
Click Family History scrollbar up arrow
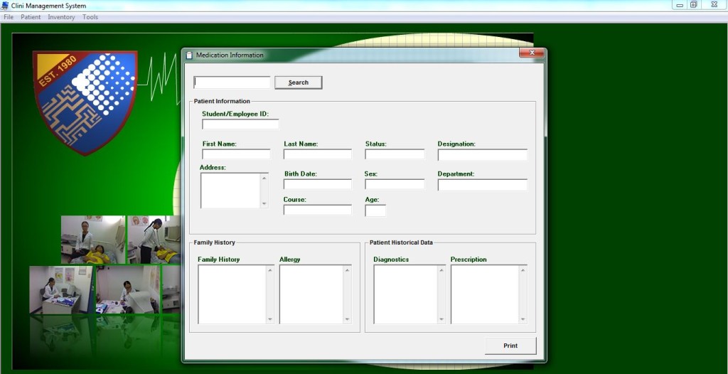(x=269, y=270)
